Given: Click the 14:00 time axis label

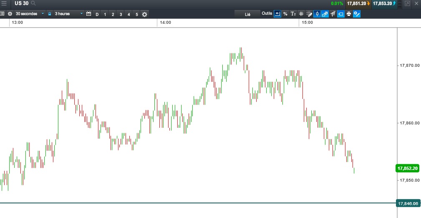Looking at the screenshot, I should point(165,23).
